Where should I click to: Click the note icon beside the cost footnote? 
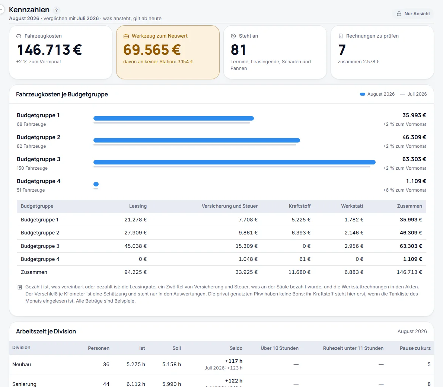tap(20, 287)
